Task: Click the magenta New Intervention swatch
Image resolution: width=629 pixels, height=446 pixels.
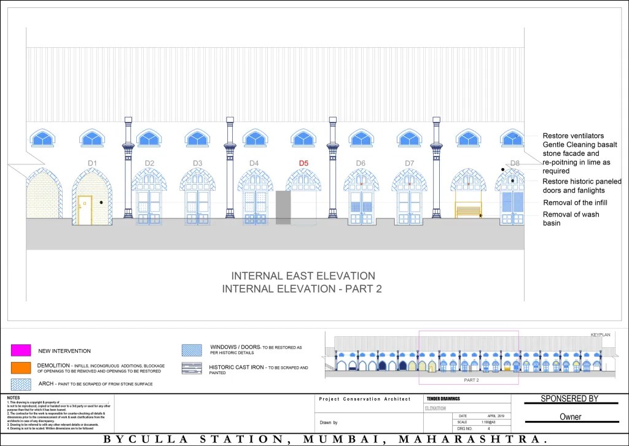Action: click(20, 350)
